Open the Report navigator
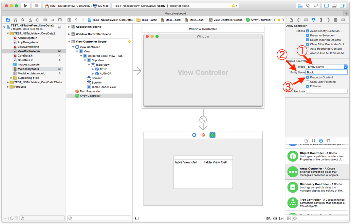 60,20
